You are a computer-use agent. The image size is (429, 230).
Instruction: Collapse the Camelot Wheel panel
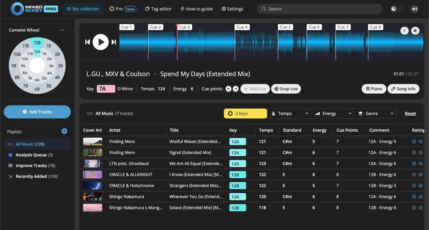(62, 30)
